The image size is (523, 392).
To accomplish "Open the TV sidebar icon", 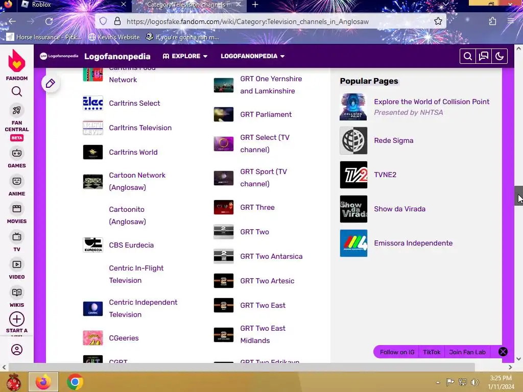I will 17,237.
